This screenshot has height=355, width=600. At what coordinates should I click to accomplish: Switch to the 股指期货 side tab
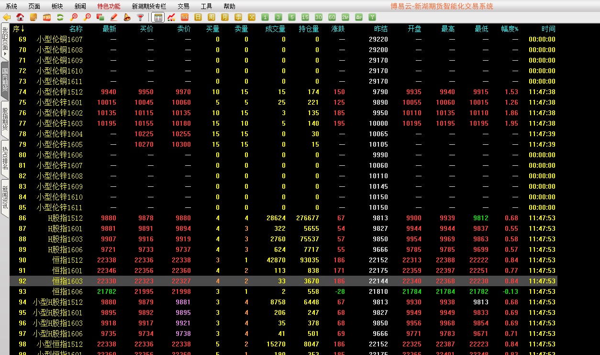[x=5, y=119]
